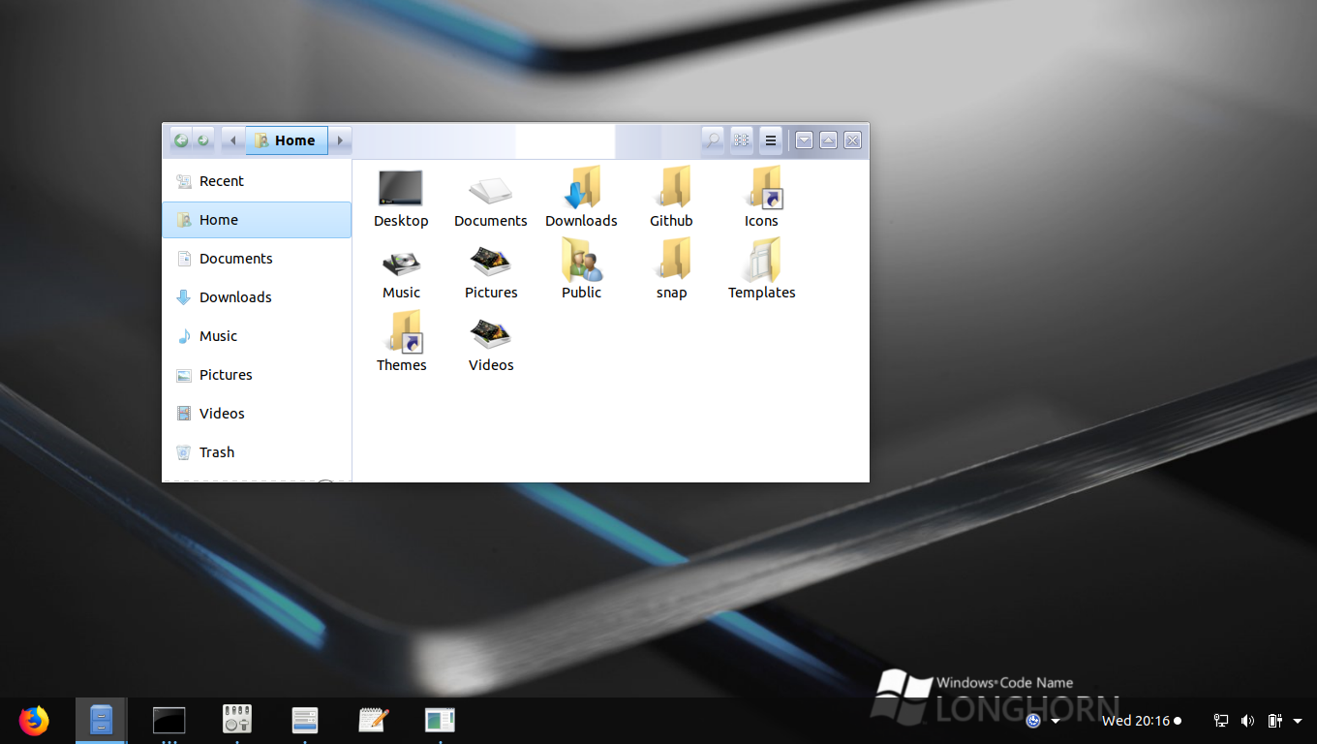The image size is (1317, 744).
Task: Open Downloads in the sidebar
Action: [x=257, y=297]
